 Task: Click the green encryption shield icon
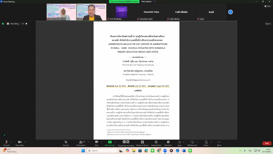[x=3, y=24]
